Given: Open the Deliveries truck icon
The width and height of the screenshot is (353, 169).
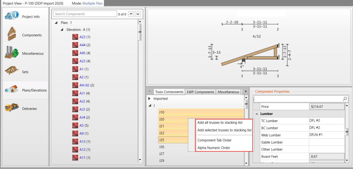Looking at the screenshot, I should pos(12,108).
